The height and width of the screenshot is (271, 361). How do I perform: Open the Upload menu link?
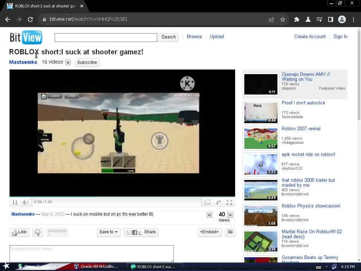click(217, 37)
